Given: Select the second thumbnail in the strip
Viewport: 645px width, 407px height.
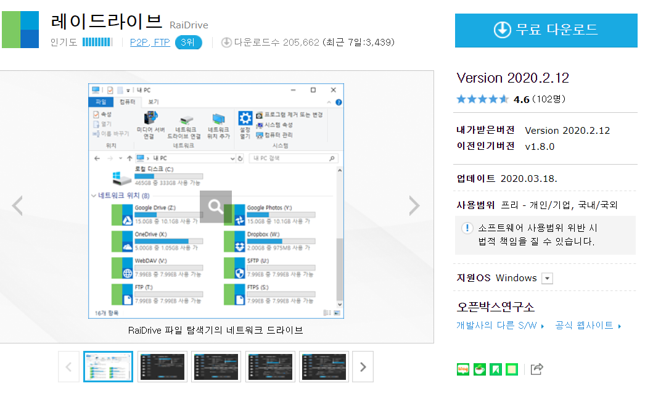Looking at the screenshot, I should [163, 367].
